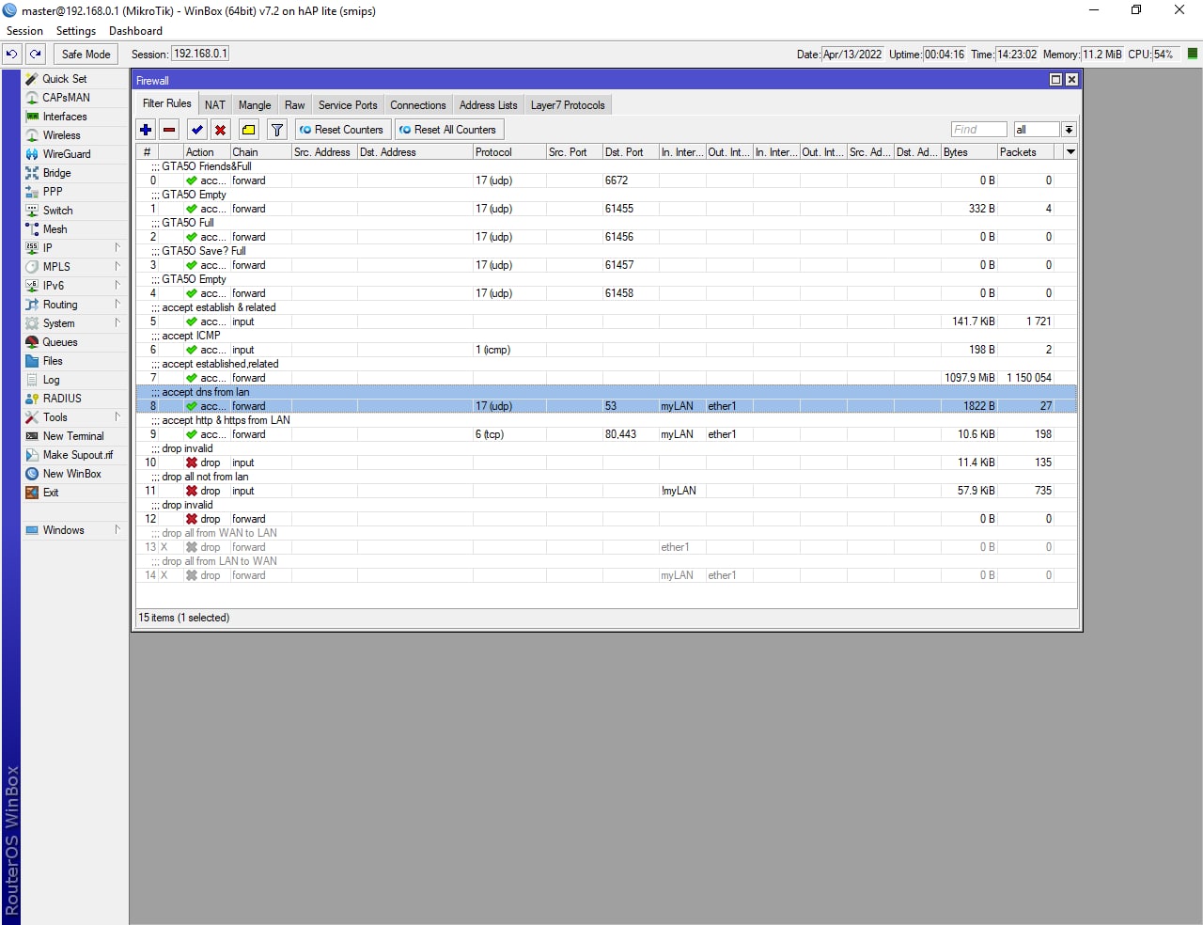Screen dimensions: 1203x925
Task: Sort by the Packets column header
Action: point(1025,152)
